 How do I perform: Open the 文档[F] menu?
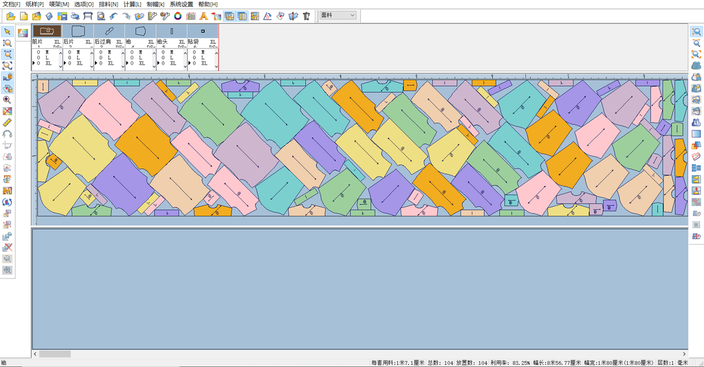[12, 4]
